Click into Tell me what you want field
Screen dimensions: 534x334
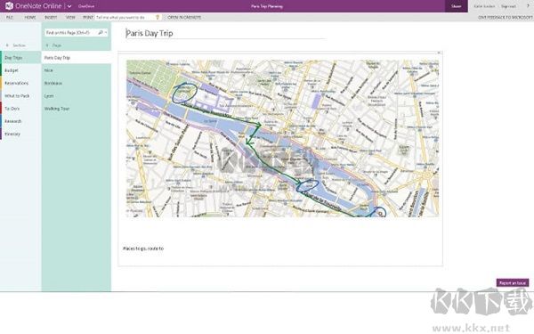pos(125,17)
